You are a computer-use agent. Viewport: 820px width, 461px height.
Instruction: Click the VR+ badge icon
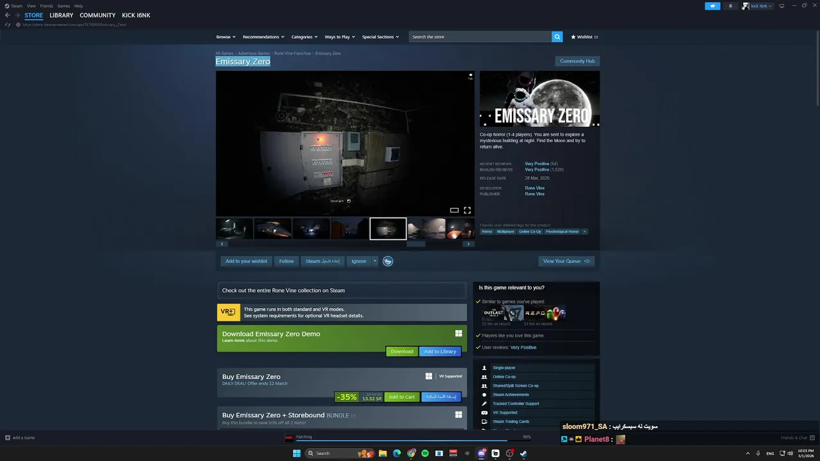pyautogui.click(x=228, y=312)
